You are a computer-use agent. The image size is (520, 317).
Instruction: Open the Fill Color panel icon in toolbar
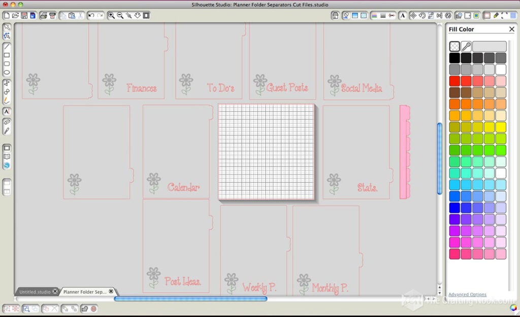coord(487,16)
